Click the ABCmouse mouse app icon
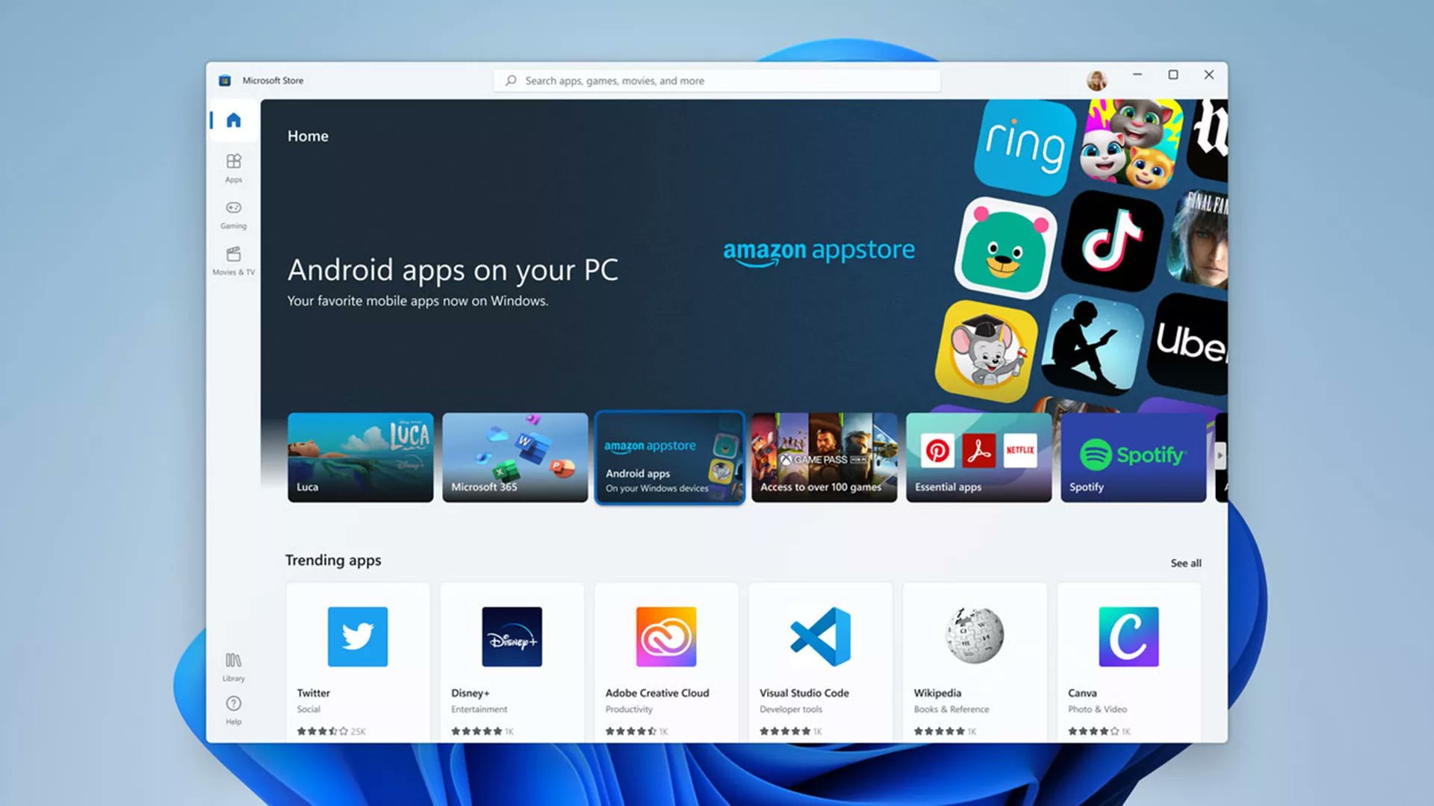The height and width of the screenshot is (806, 1434). (987, 351)
